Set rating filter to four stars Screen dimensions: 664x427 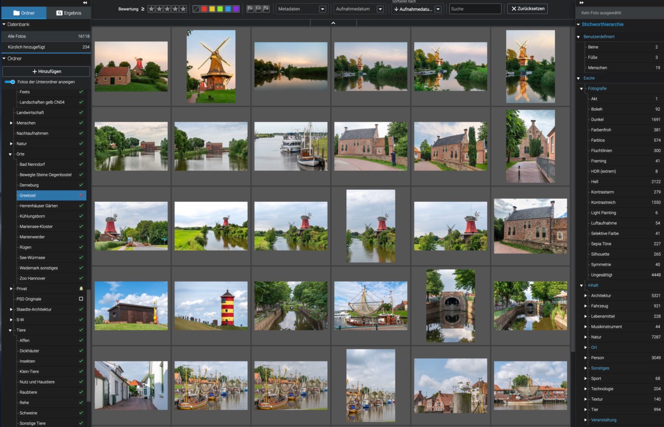175,9
